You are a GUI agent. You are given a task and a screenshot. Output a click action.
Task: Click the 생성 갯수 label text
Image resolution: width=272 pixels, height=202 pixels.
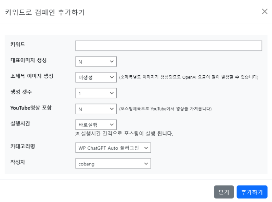pyautogui.click(x=21, y=92)
